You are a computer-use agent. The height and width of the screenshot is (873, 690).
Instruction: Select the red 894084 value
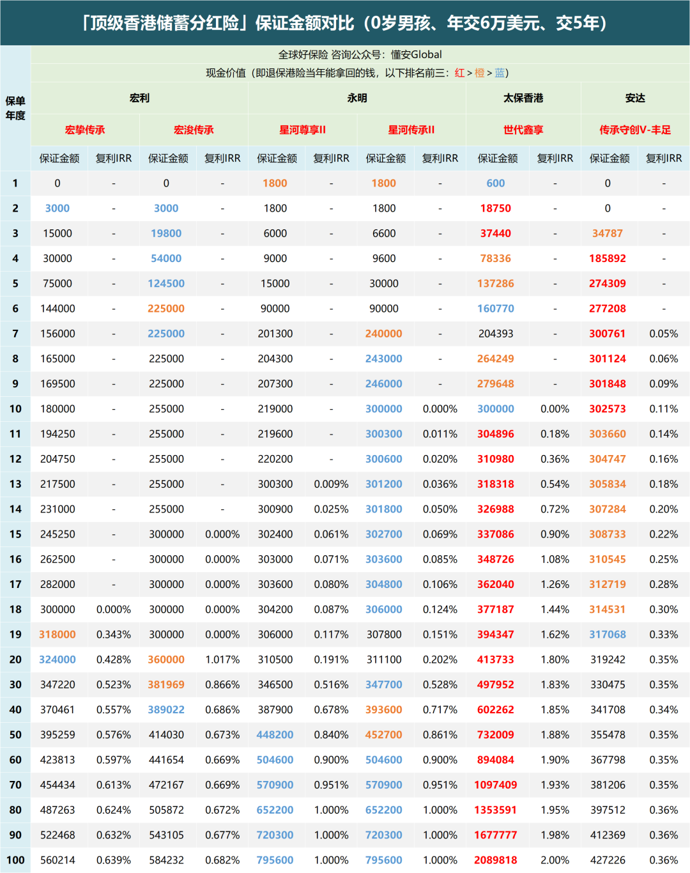tap(496, 760)
